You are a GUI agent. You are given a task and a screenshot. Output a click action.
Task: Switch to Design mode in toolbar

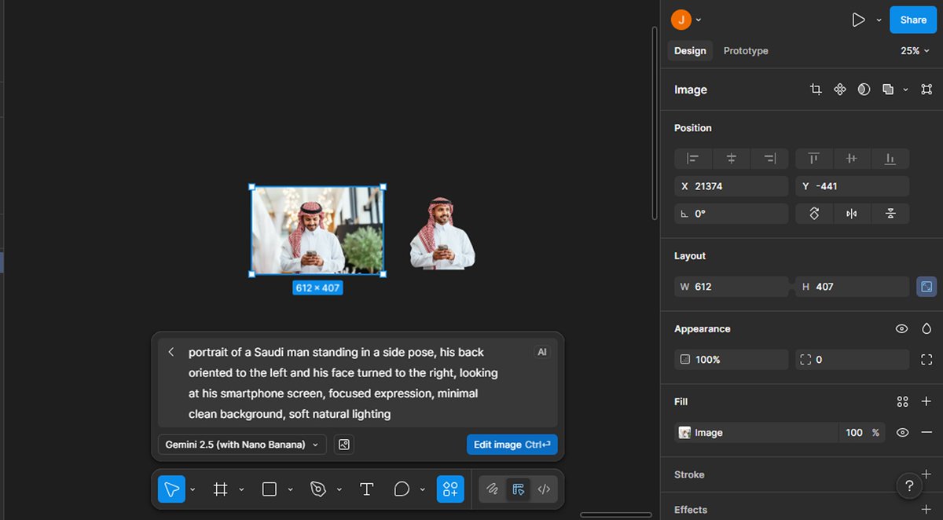(x=518, y=489)
